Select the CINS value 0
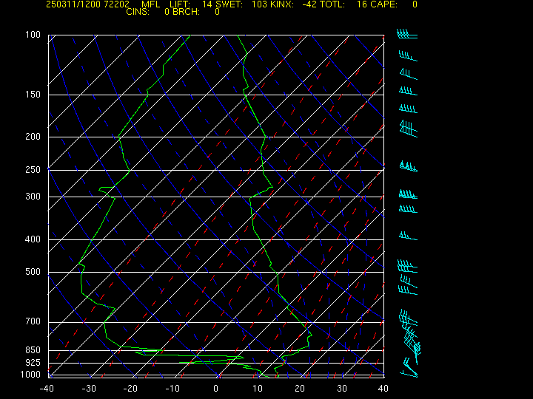Image resolution: width=533 pixels, height=399 pixels. pos(167,12)
